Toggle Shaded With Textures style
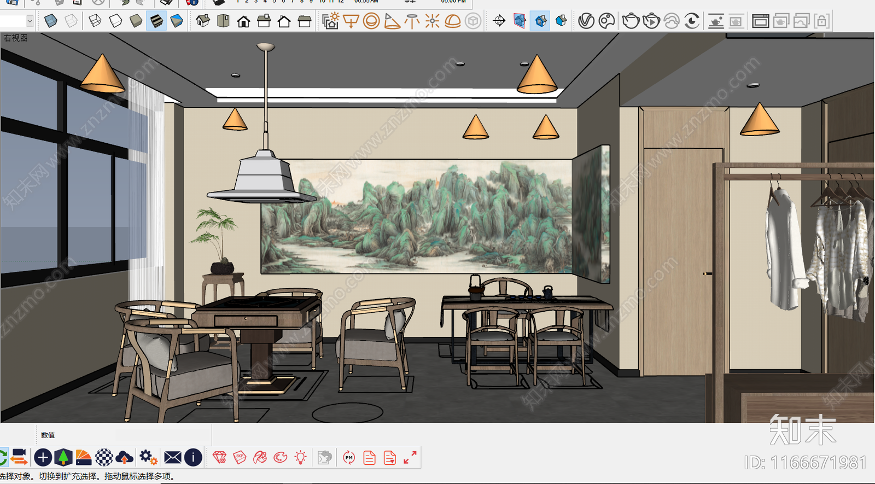 pyautogui.click(x=156, y=21)
